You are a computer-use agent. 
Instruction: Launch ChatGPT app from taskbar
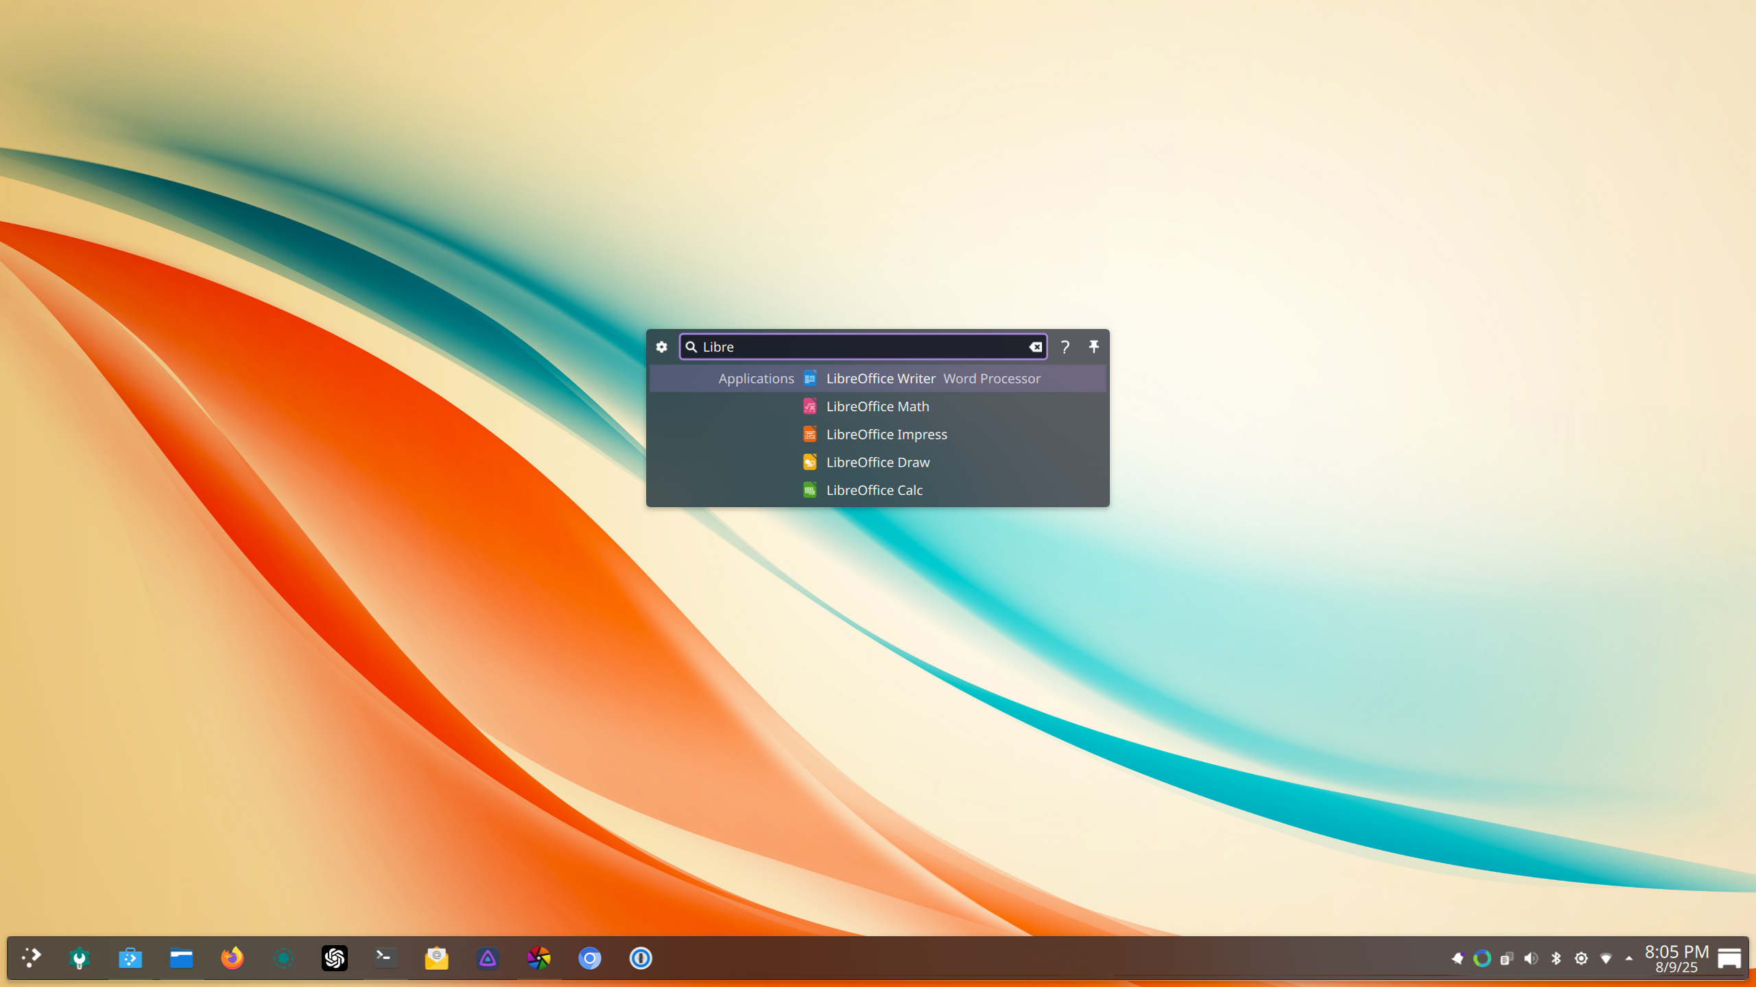pos(334,958)
